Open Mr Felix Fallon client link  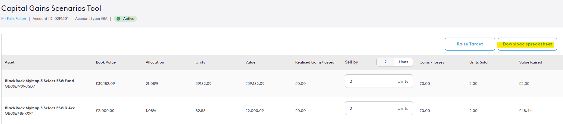pos(14,19)
